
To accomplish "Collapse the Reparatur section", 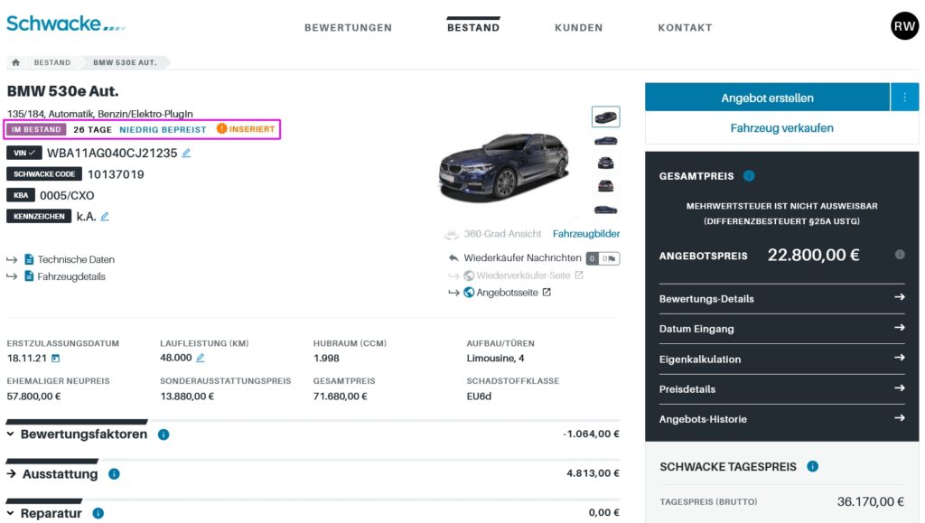I will (11, 513).
